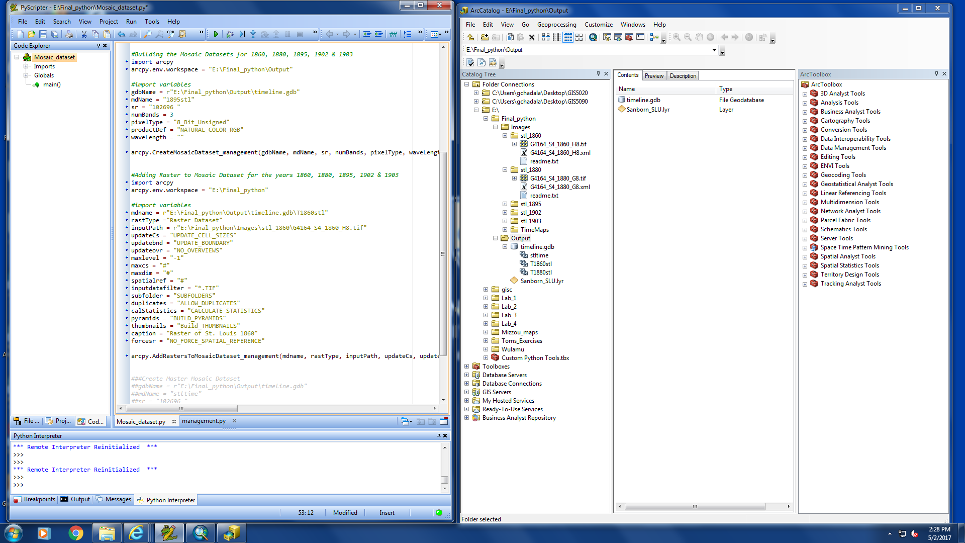Click the Print icon in PyScripter
This screenshot has height=543, width=965.
coord(69,34)
